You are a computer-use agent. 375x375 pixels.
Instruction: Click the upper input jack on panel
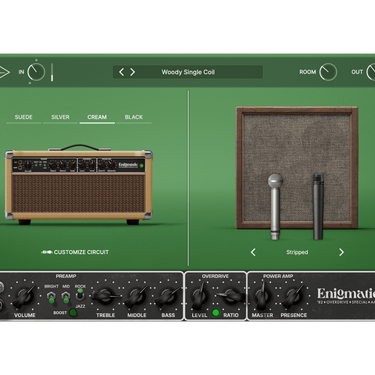[x=2, y=287]
